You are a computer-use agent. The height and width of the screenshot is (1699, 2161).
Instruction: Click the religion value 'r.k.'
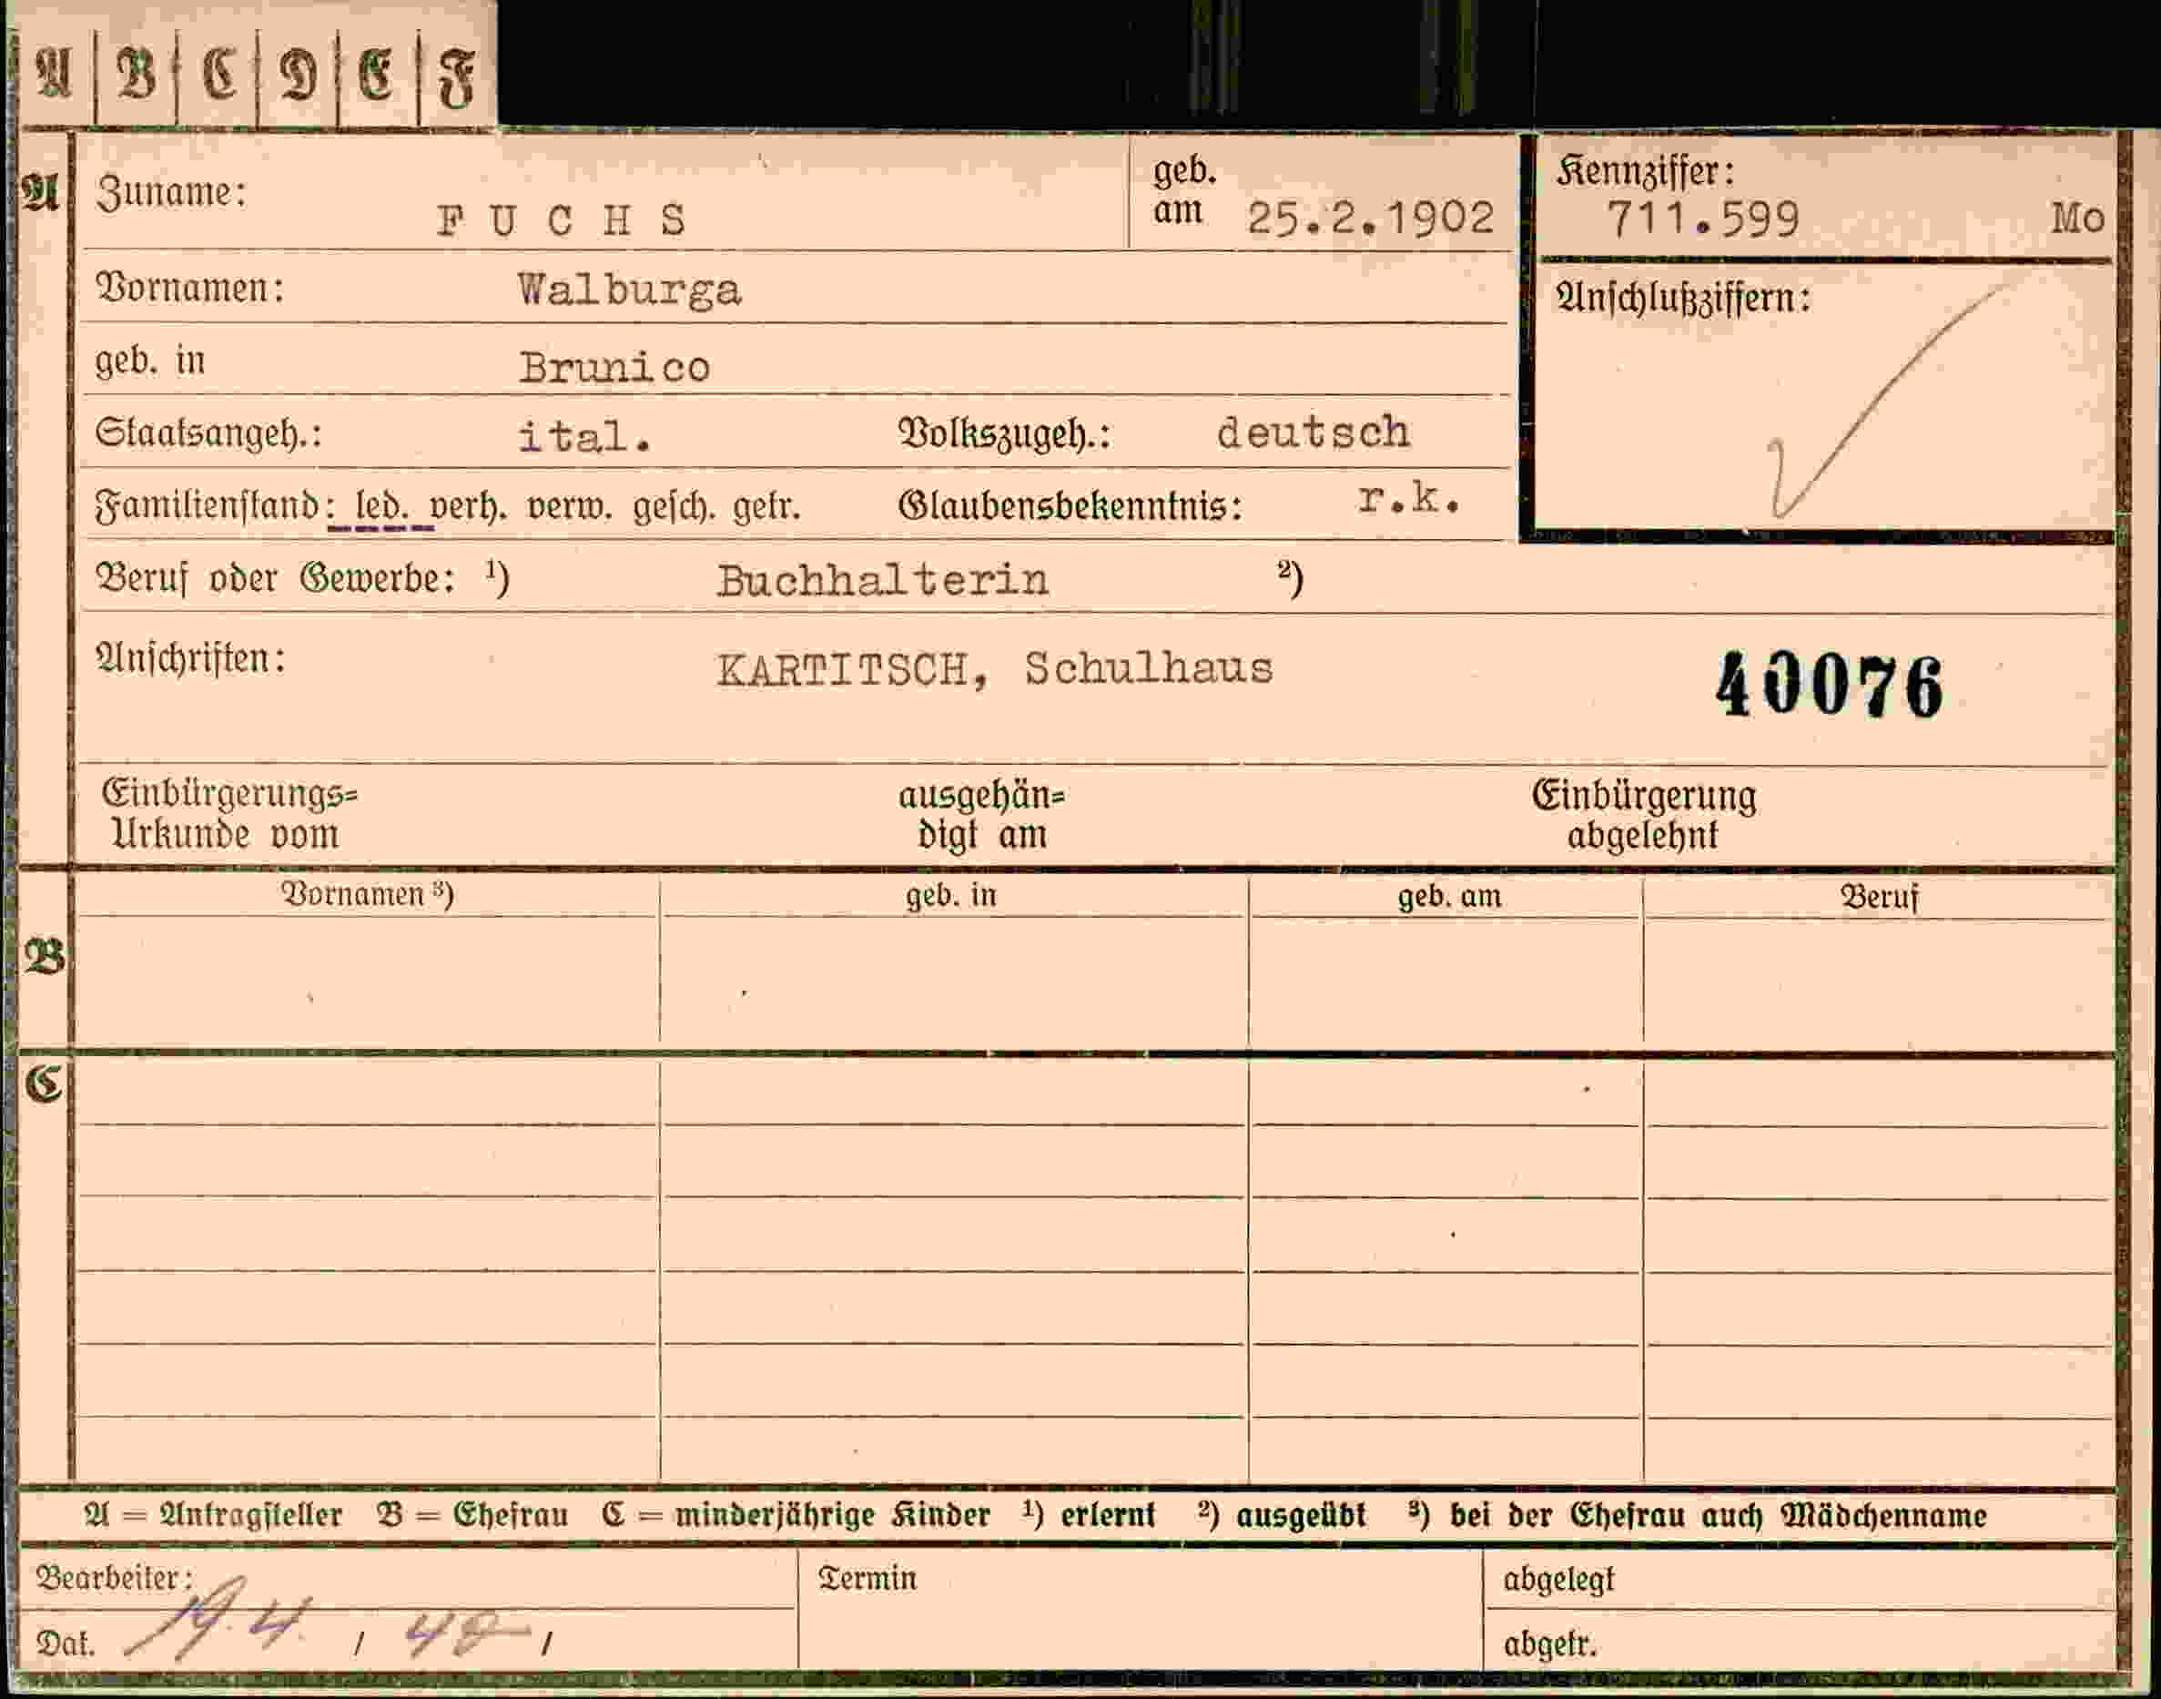1409,498
